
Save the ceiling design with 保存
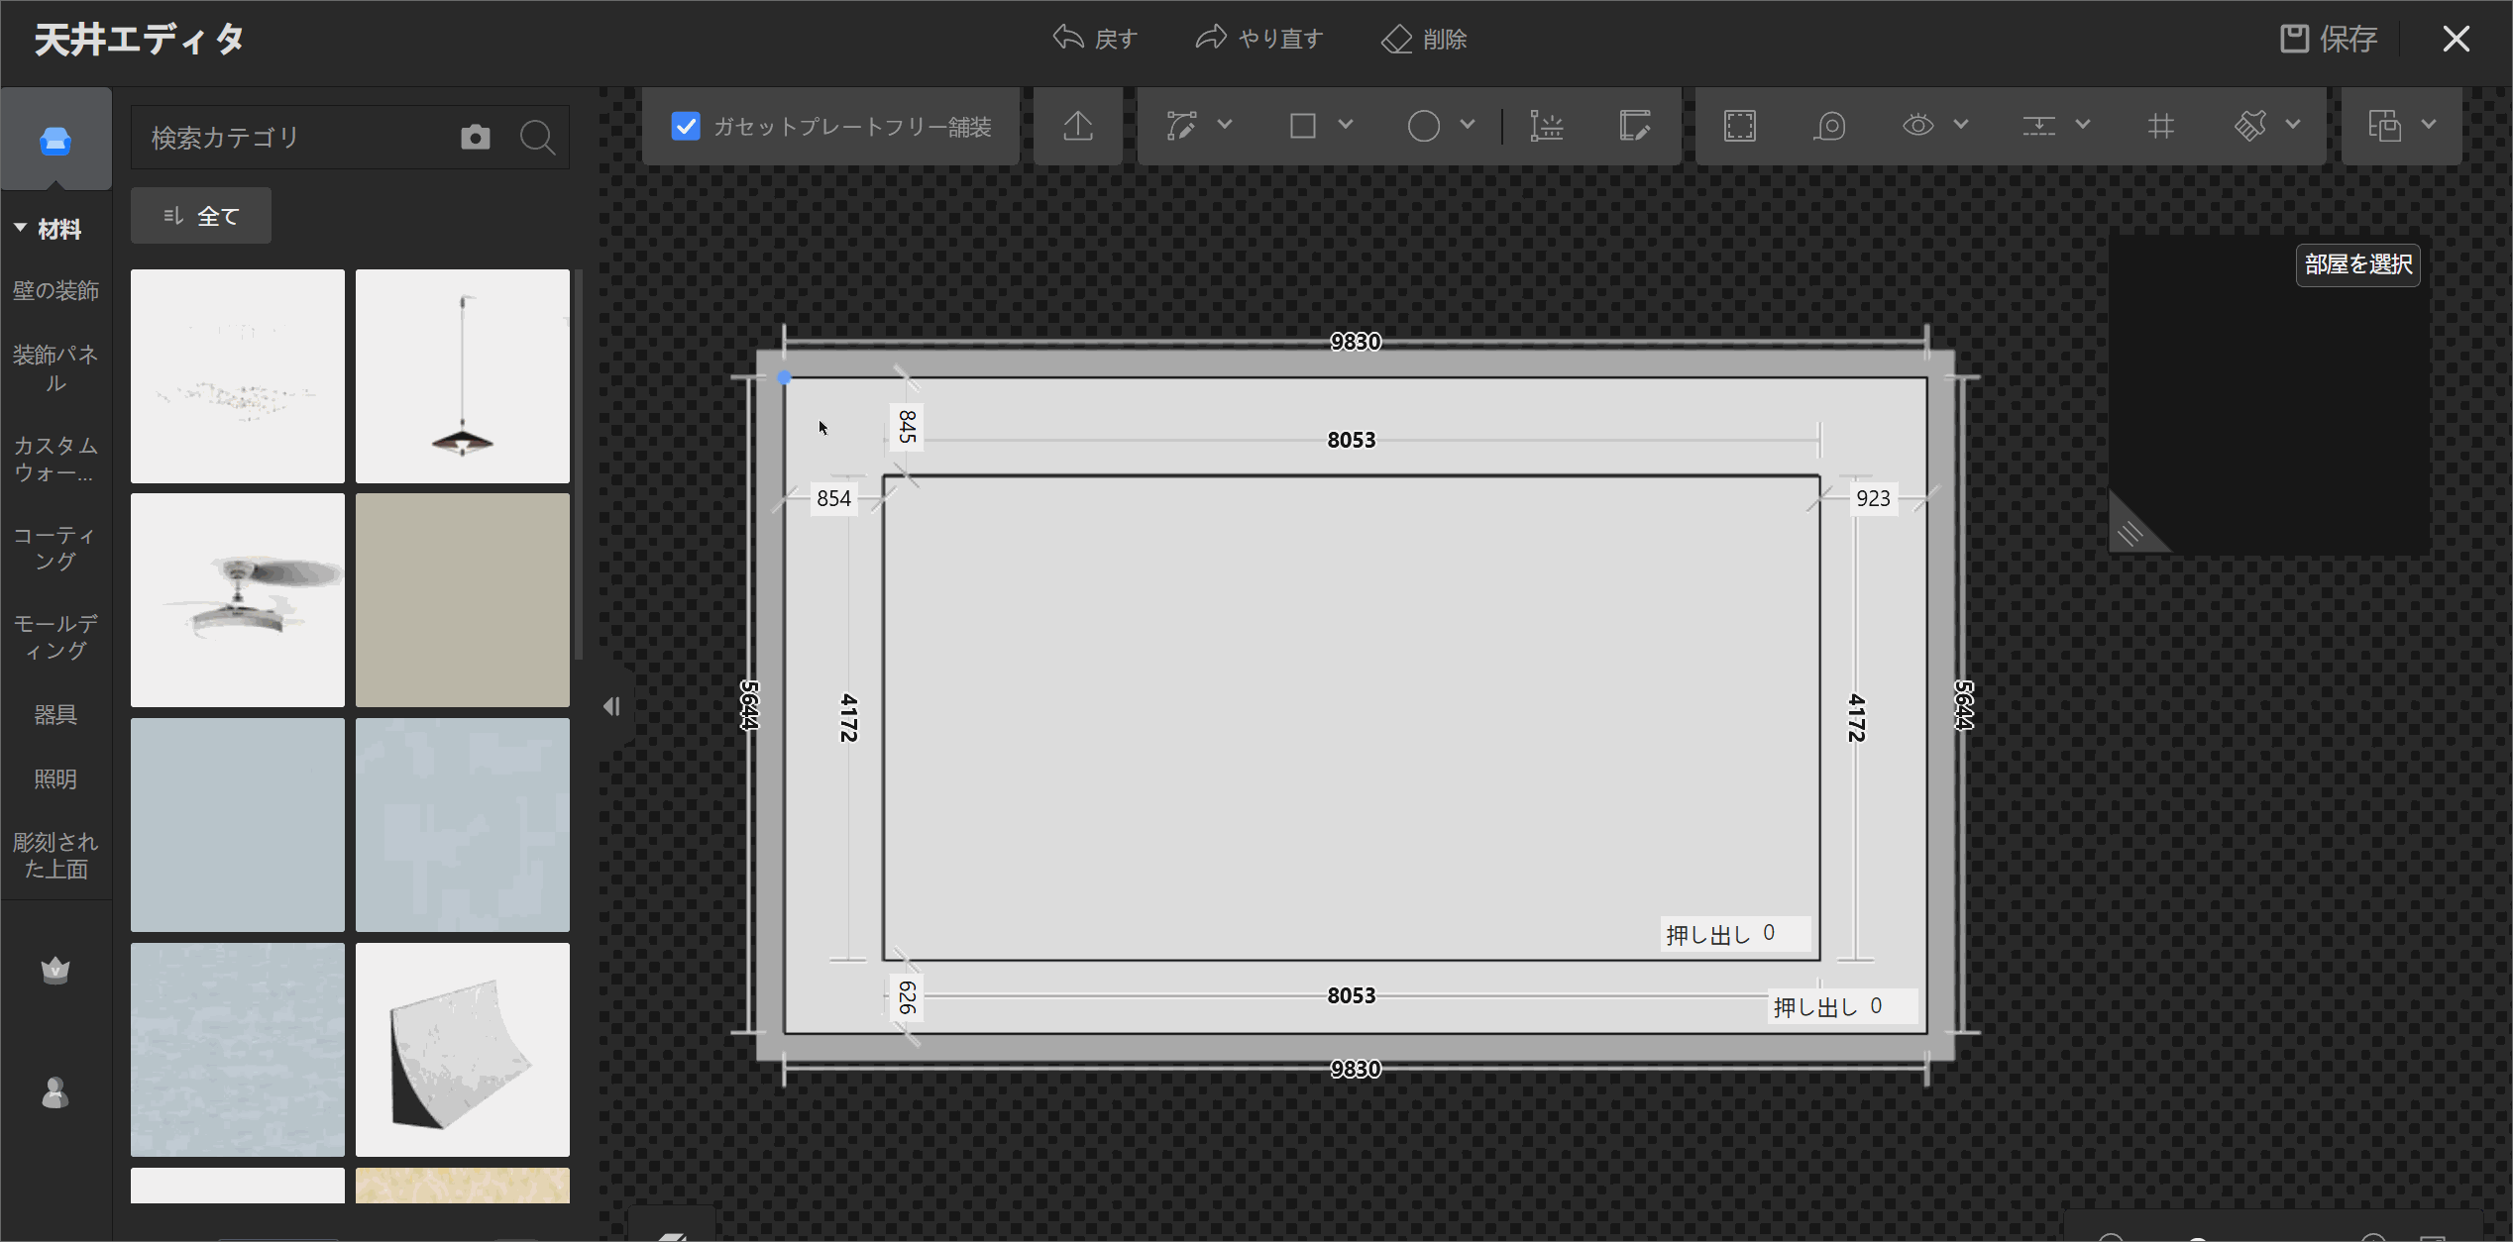click(2329, 39)
